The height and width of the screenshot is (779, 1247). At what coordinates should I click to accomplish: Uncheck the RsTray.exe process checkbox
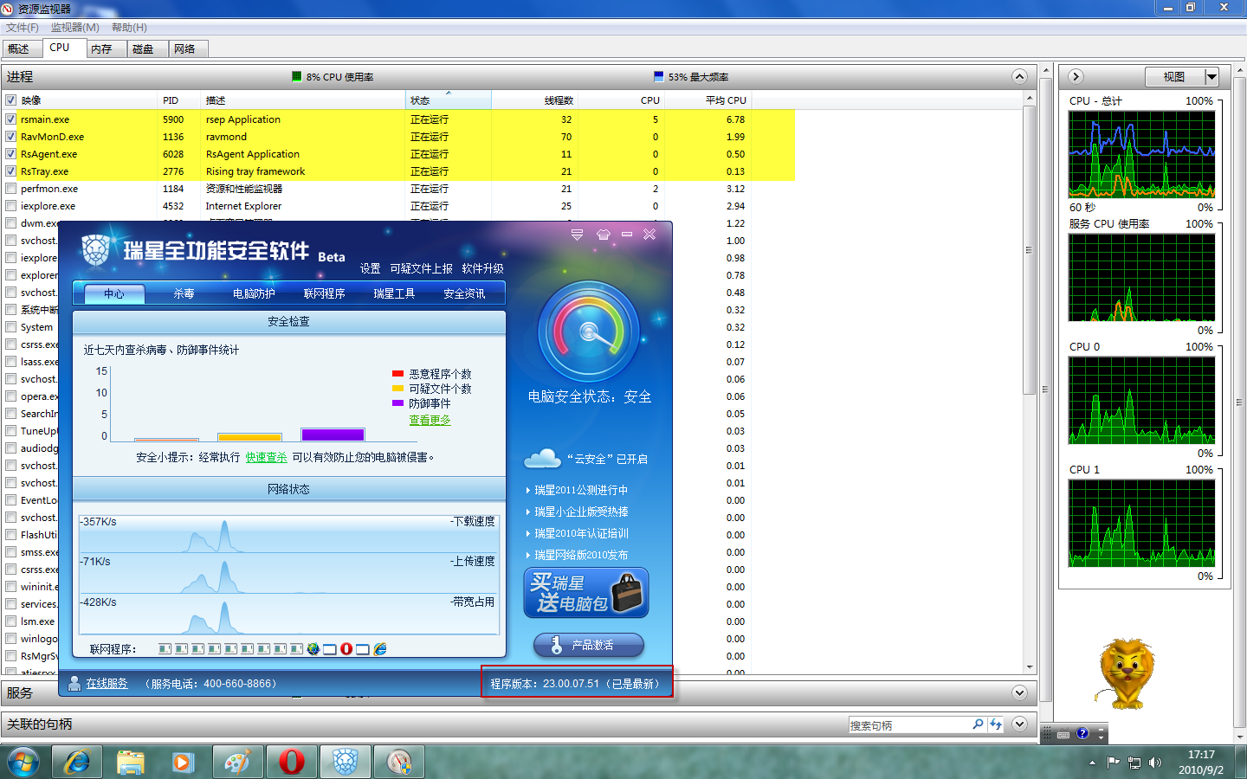(x=11, y=171)
